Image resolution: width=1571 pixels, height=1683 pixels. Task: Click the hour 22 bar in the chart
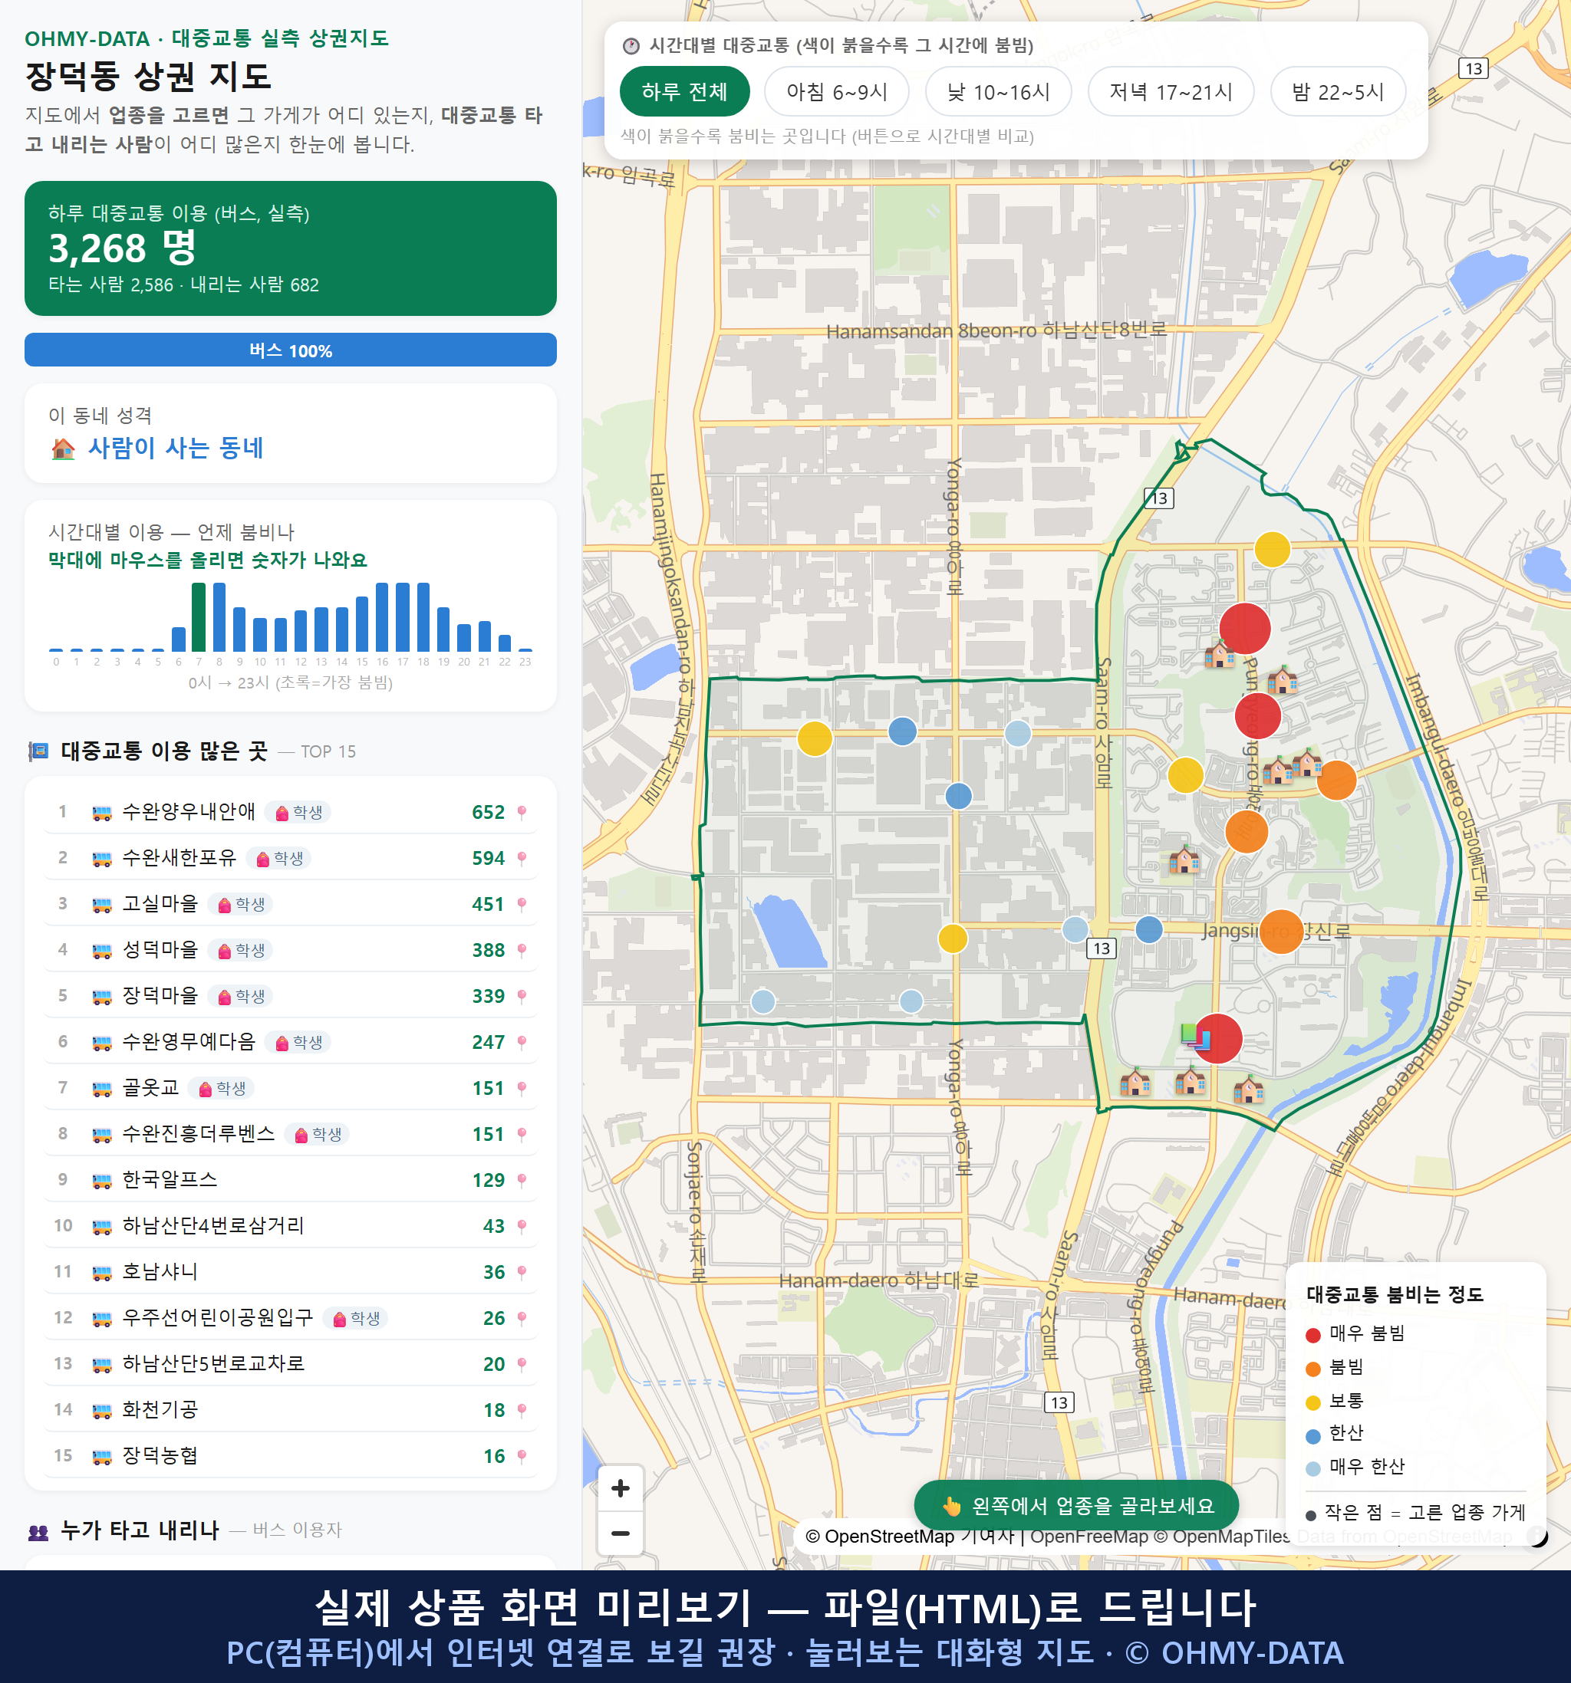505,643
